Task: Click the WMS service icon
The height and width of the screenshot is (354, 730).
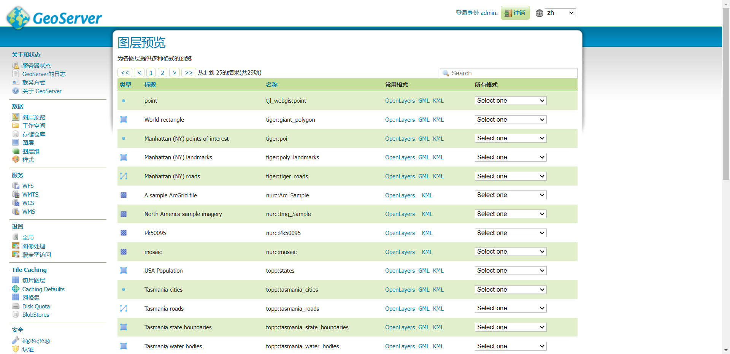Action: [x=16, y=211]
